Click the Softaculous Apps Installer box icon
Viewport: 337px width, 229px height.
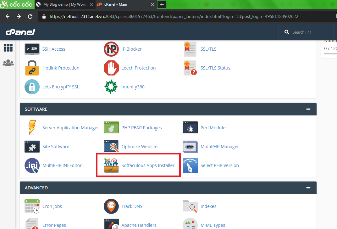point(111,165)
